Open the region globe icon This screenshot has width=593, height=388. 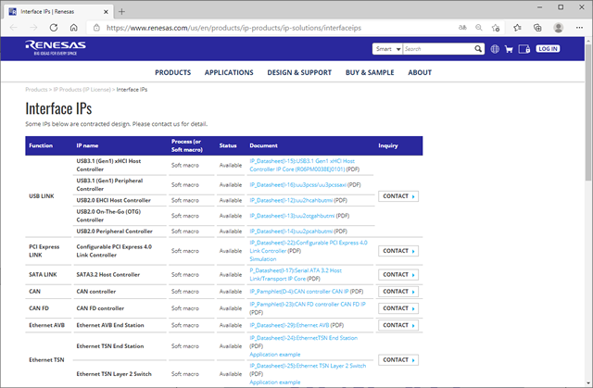[x=495, y=49]
